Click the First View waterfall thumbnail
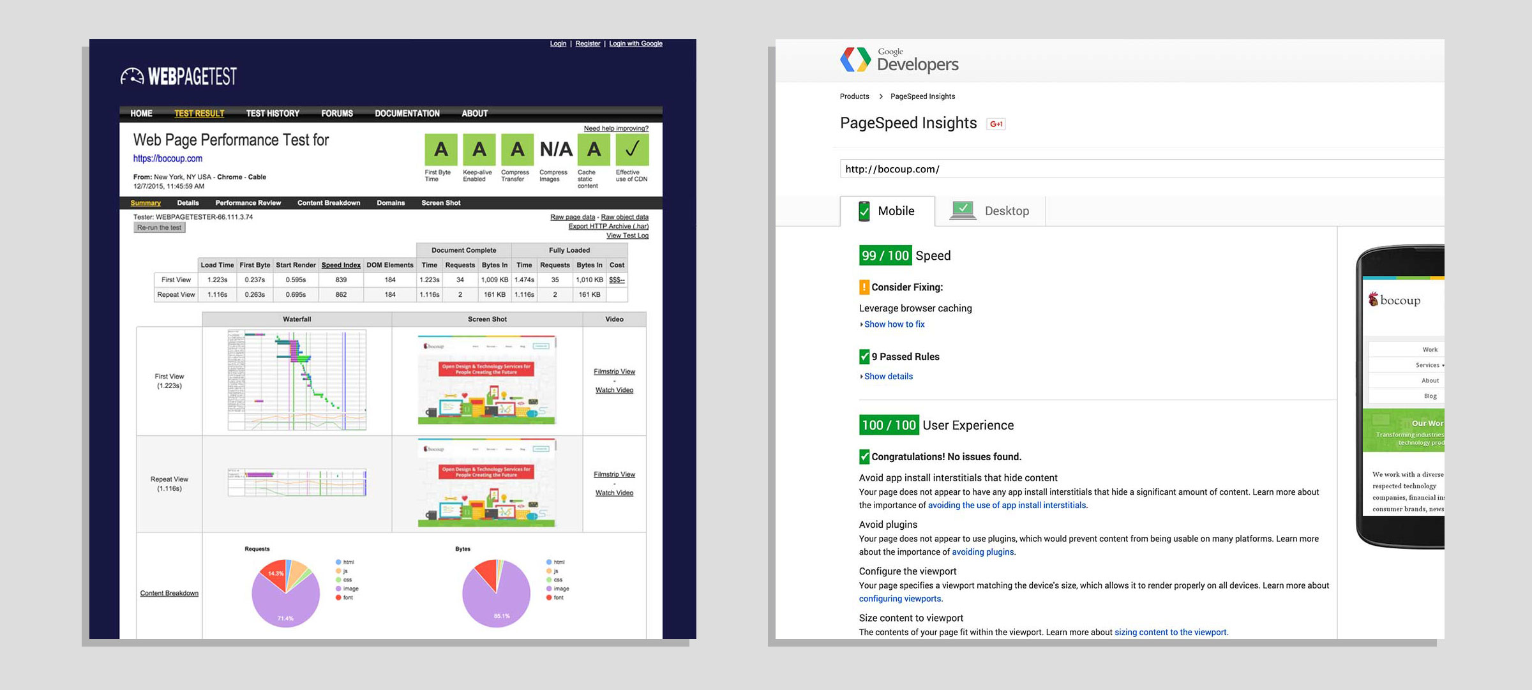Screen dimensions: 1532x690 coord(297,380)
